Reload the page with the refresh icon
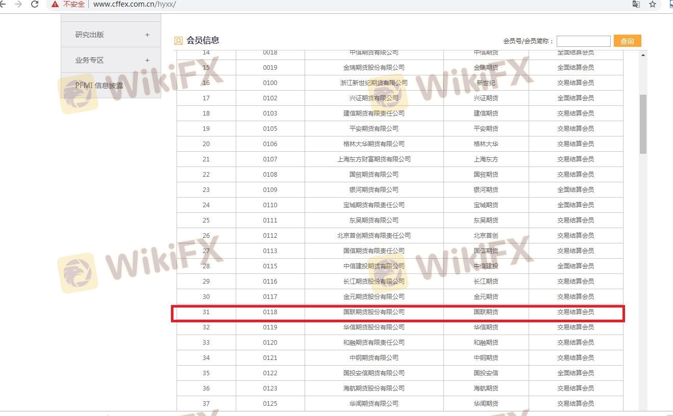 (x=35, y=4)
